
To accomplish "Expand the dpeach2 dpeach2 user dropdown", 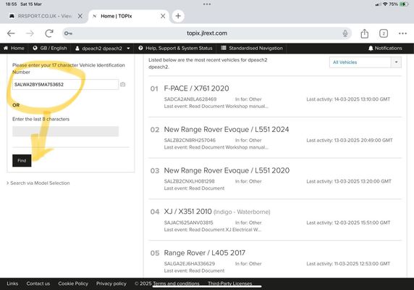I will pyautogui.click(x=103, y=49).
